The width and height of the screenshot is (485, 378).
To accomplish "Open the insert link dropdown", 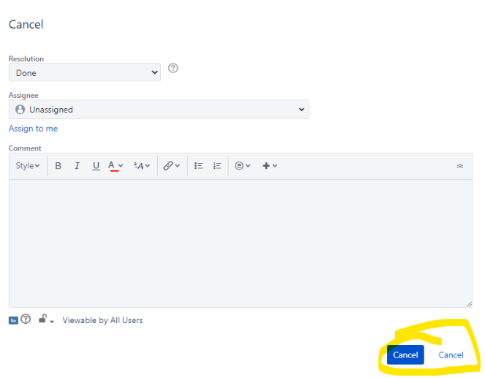I will pyautogui.click(x=172, y=166).
